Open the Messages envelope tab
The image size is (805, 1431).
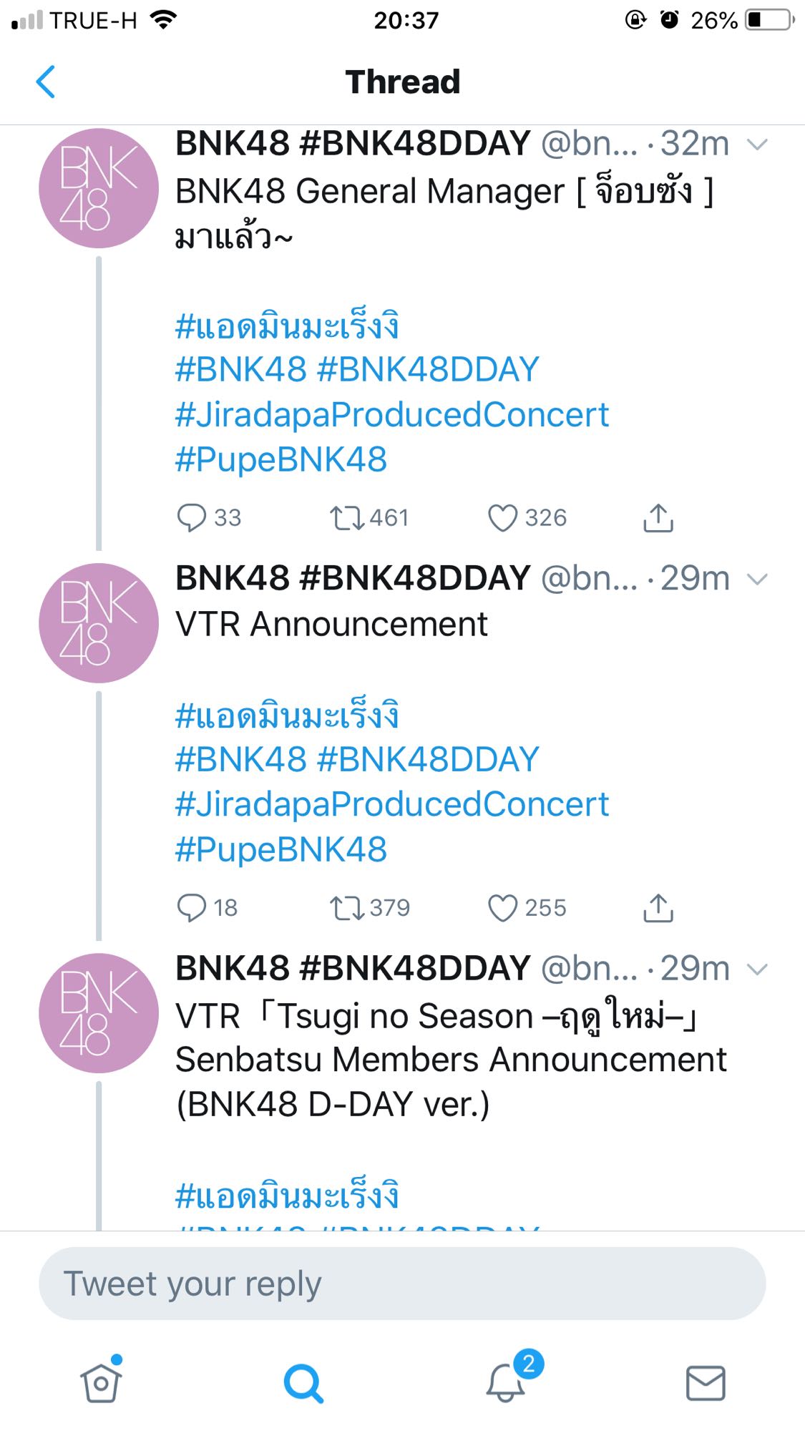706,1382
